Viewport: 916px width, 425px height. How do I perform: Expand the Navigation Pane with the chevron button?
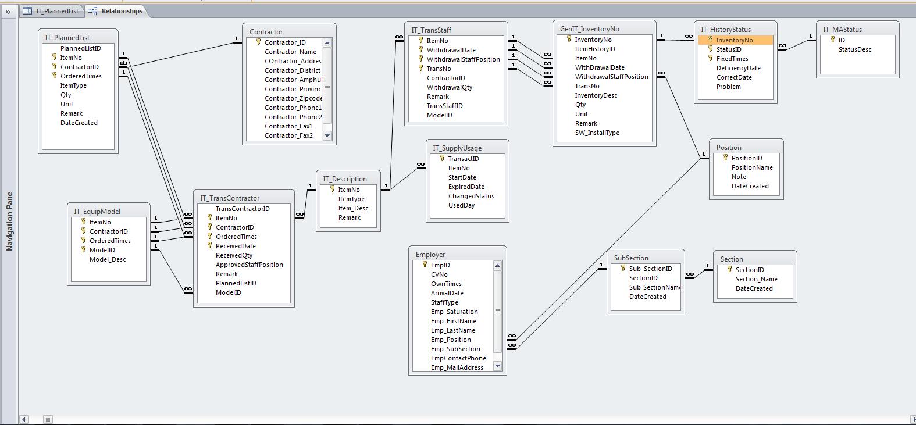(x=8, y=12)
